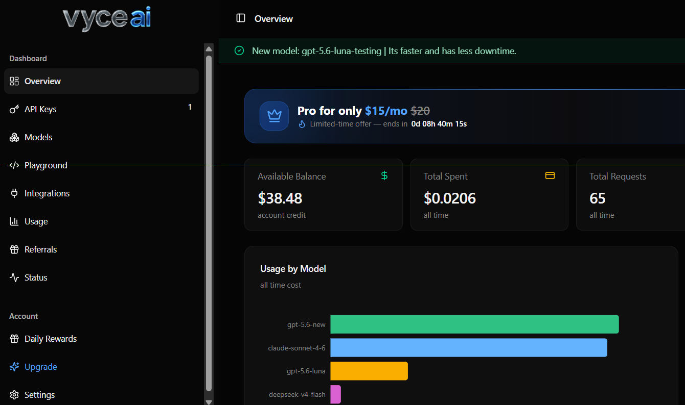Click the flame icon by limited-time offer

[x=302, y=124]
